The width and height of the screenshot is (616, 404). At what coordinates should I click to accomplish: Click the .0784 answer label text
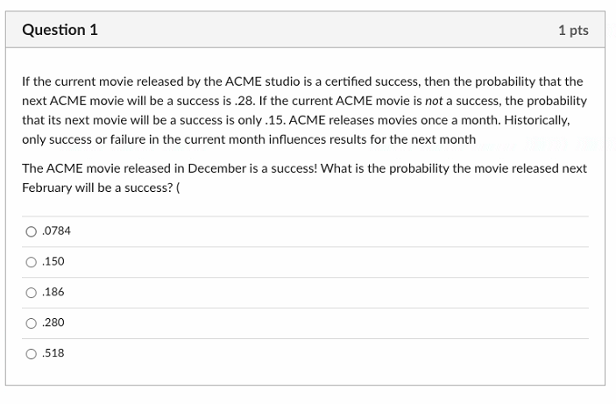(56, 231)
